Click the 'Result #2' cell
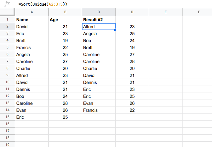Image resolution: width=212 pixels, height=147 pixels. [99, 20]
